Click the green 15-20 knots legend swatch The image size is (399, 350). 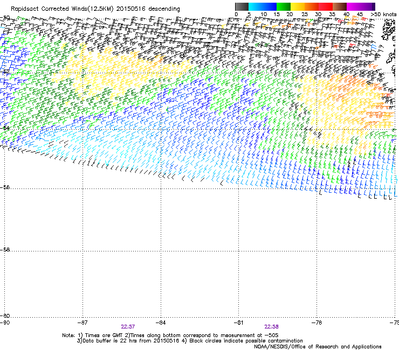(284, 6)
